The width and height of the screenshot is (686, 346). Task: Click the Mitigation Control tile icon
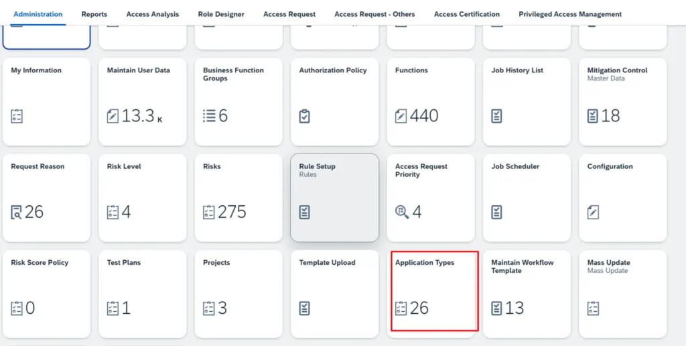coord(593,116)
